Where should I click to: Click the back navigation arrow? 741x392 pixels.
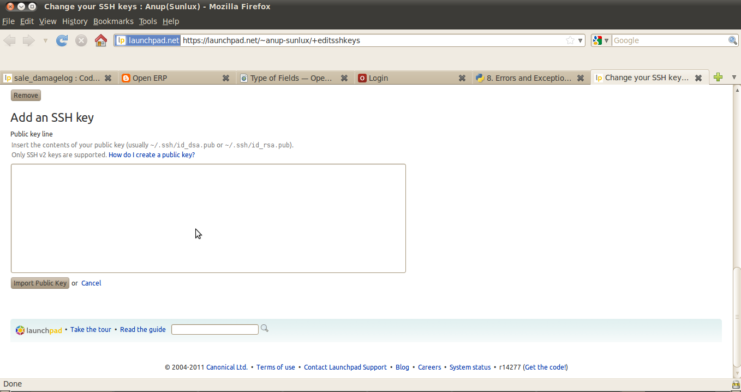[9, 40]
